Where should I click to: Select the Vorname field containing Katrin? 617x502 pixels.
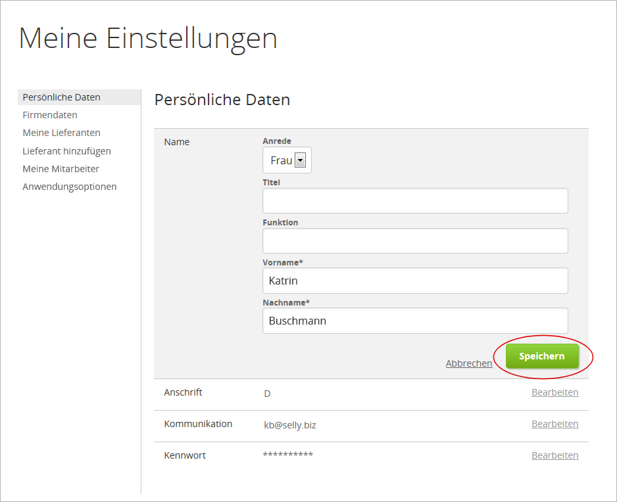(x=414, y=281)
